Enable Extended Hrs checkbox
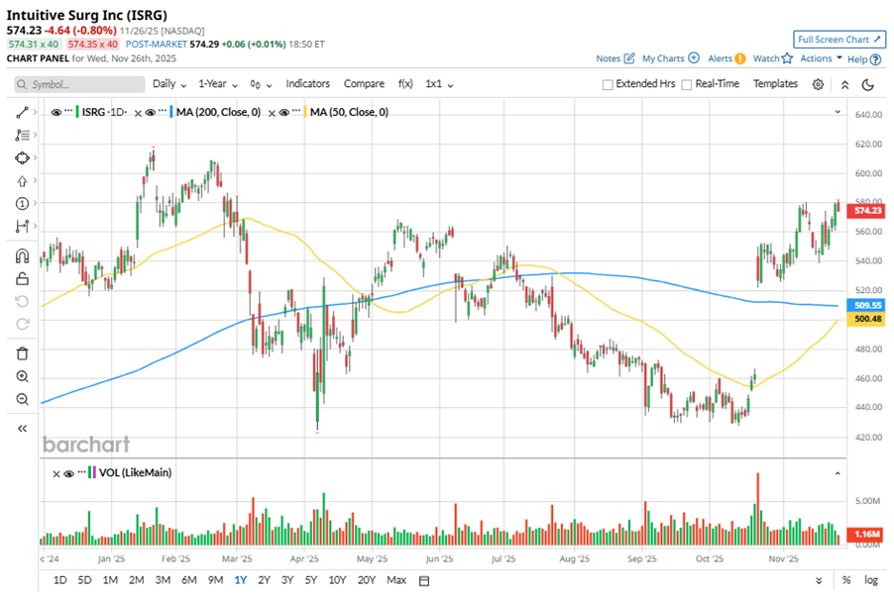Screen dimensions: 894x596 608,84
